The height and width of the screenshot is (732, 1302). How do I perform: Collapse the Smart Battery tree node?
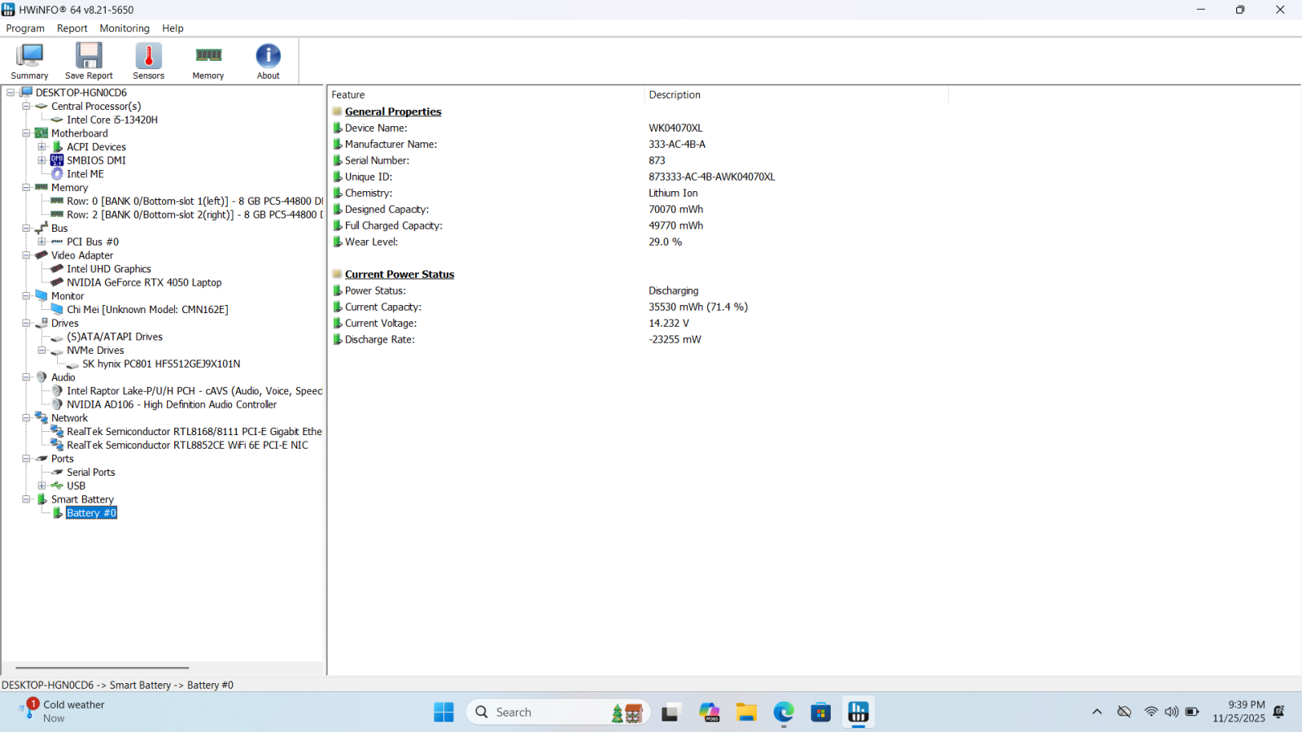click(x=26, y=499)
